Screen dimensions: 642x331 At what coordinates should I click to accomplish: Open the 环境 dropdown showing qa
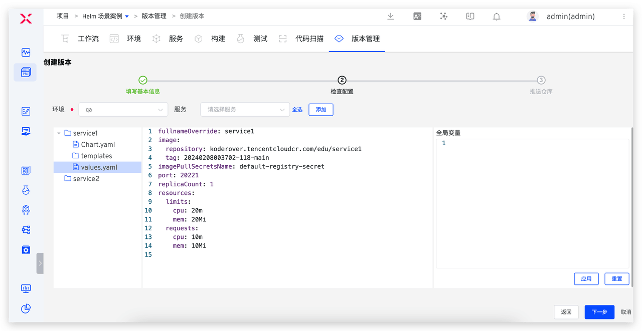[123, 109]
